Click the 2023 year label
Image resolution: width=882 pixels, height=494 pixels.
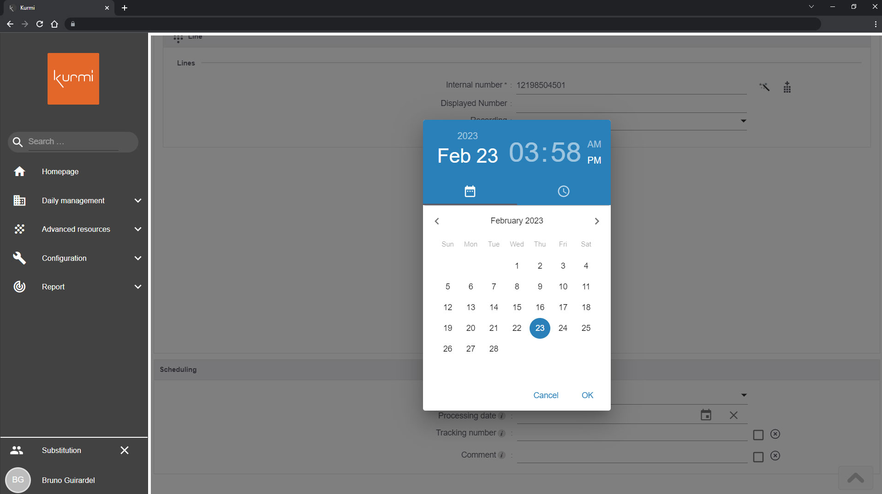(467, 136)
